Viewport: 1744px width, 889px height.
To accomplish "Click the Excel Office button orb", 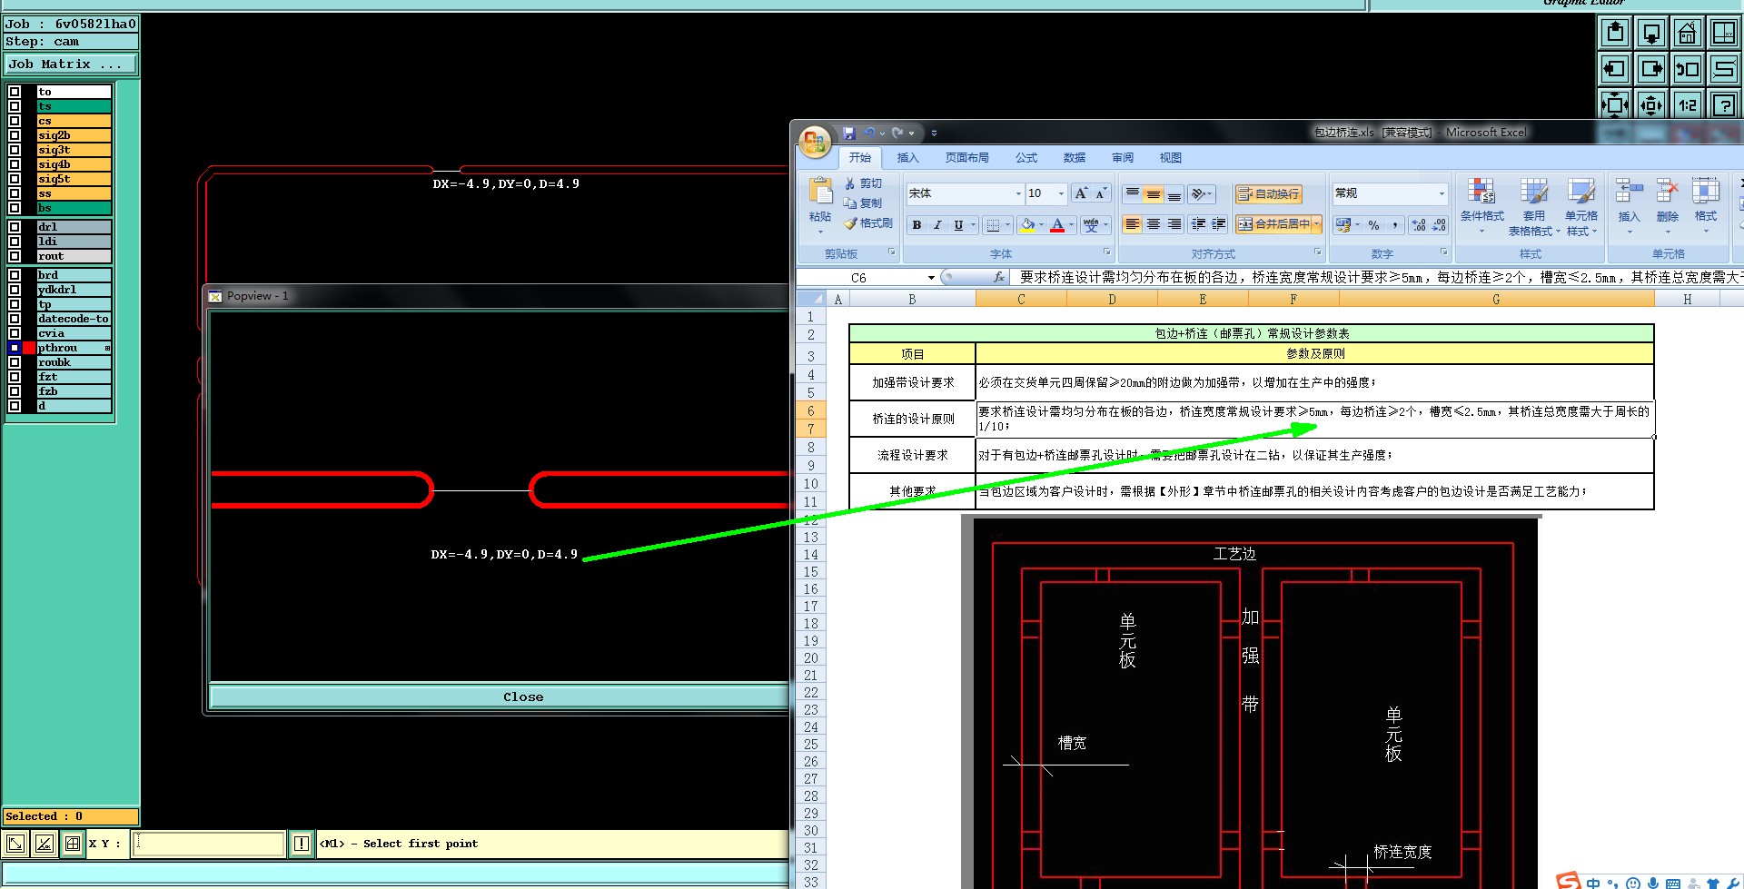I will pos(815,142).
